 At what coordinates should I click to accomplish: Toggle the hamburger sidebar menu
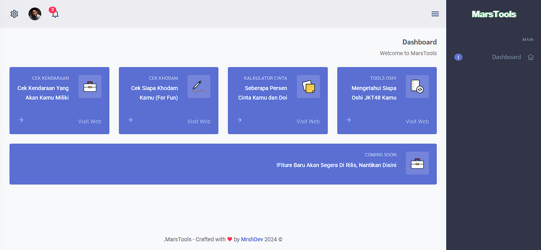[x=435, y=14]
